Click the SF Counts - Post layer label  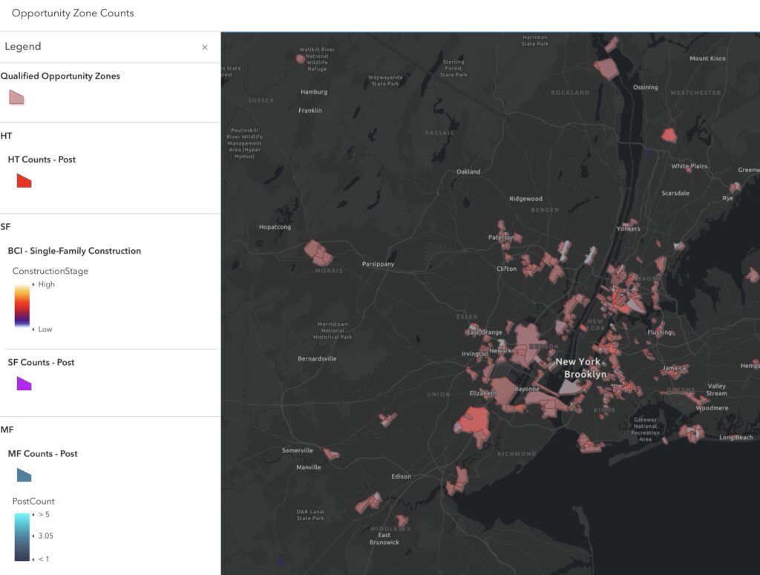pos(42,362)
